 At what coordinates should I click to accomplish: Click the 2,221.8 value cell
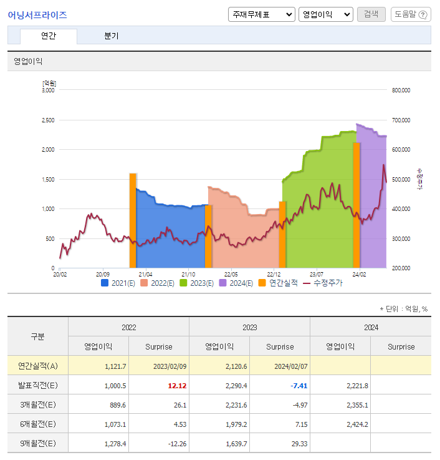point(340,385)
